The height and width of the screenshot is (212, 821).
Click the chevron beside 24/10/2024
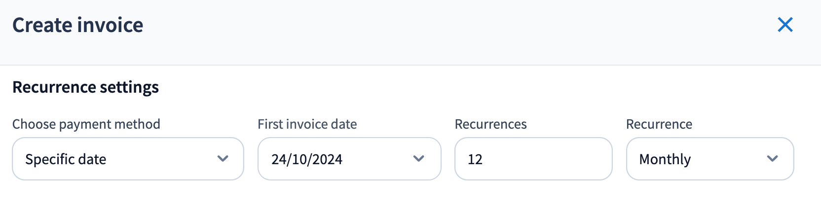419,159
